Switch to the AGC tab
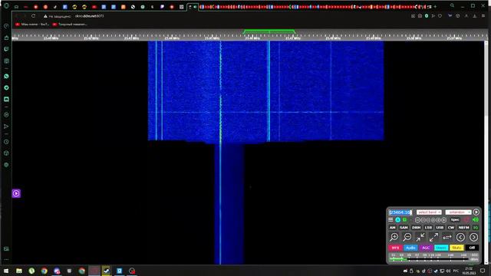 coord(426,248)
